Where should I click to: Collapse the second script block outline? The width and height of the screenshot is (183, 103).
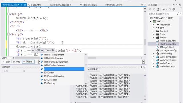click(x=8, y=34)
